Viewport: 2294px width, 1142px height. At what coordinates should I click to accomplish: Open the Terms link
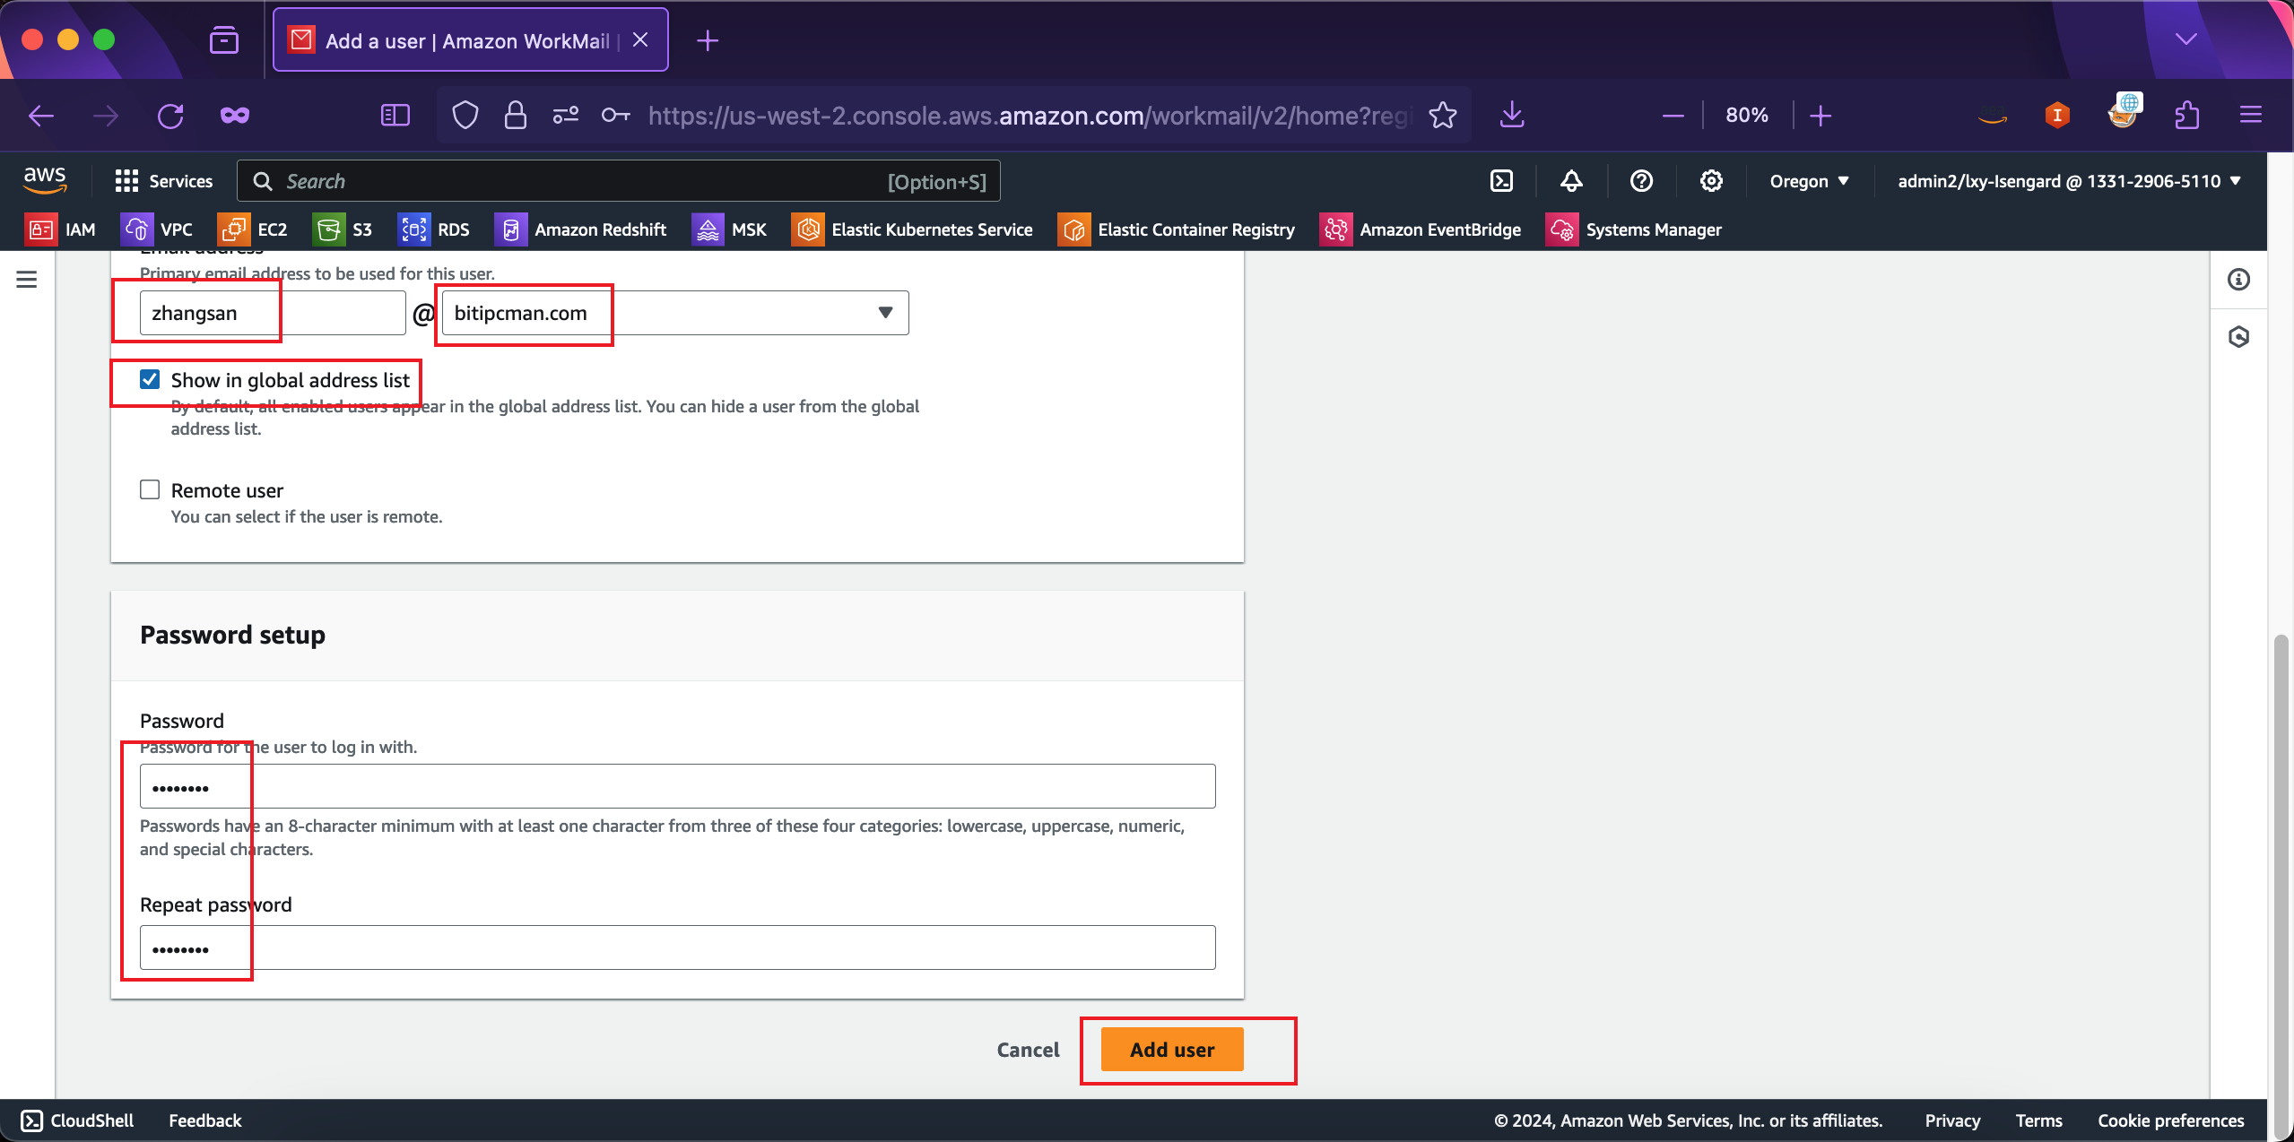point(2038,1120)
